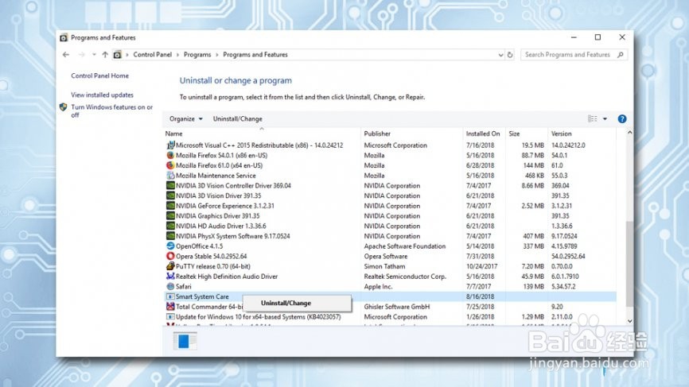Sort by Installed On column header
Screen dimensions: 689x387
click(x=482, y=134)
